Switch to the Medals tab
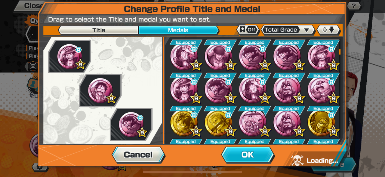 coord(178,30)
